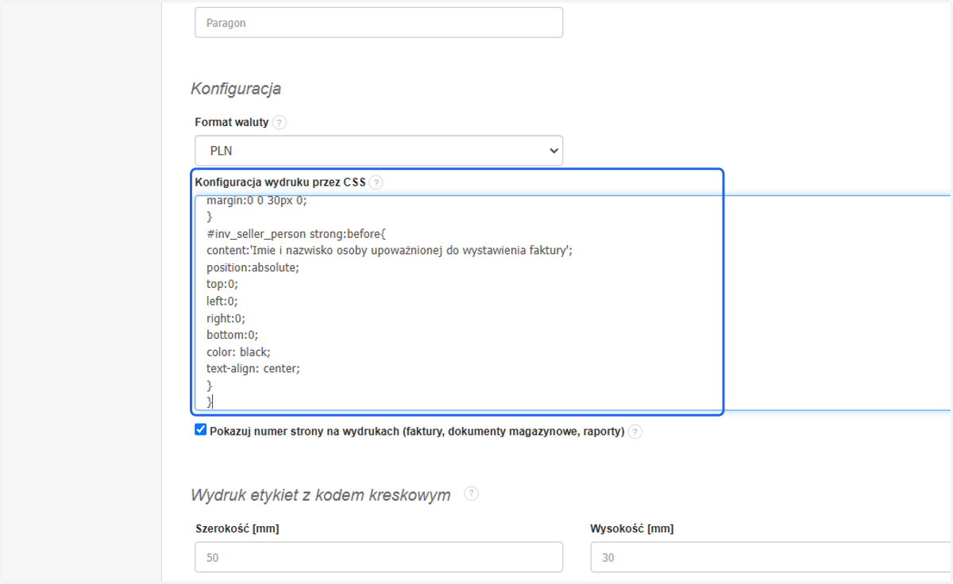Click help icon beside Wydruk etykiet heading
The width and height of the screenshot is (953, 584).
click(x=471, y=494)
